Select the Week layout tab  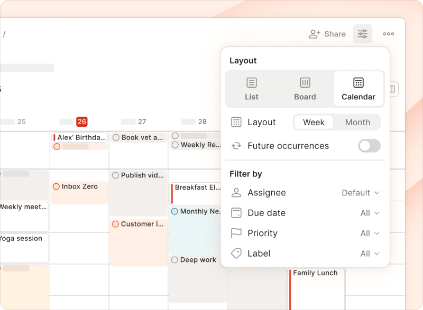(314, 122)
